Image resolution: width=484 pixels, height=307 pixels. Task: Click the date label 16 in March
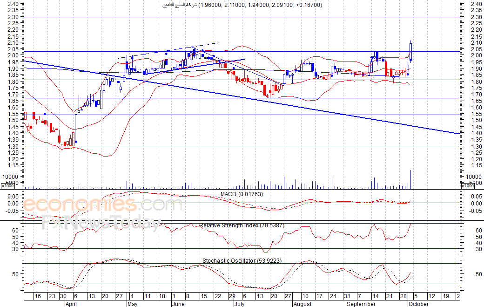(37, 296)
